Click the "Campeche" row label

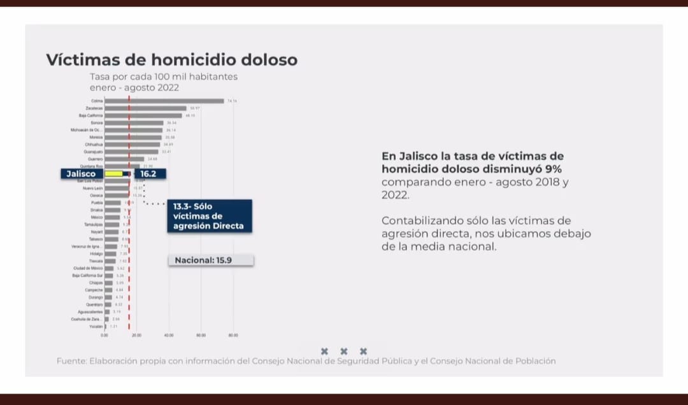(x=94, y=290)
